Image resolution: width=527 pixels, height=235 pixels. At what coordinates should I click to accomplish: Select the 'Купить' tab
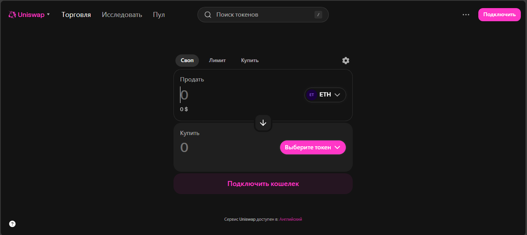[250, 61]
